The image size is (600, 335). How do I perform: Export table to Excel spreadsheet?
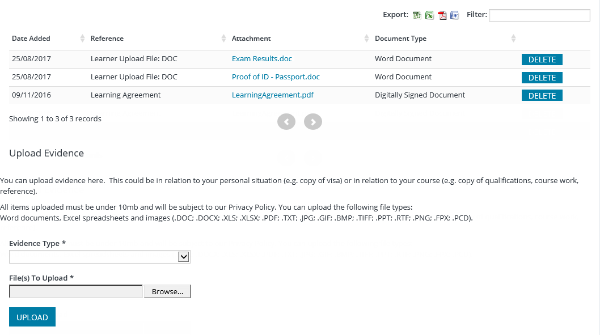tap(430, 15)
